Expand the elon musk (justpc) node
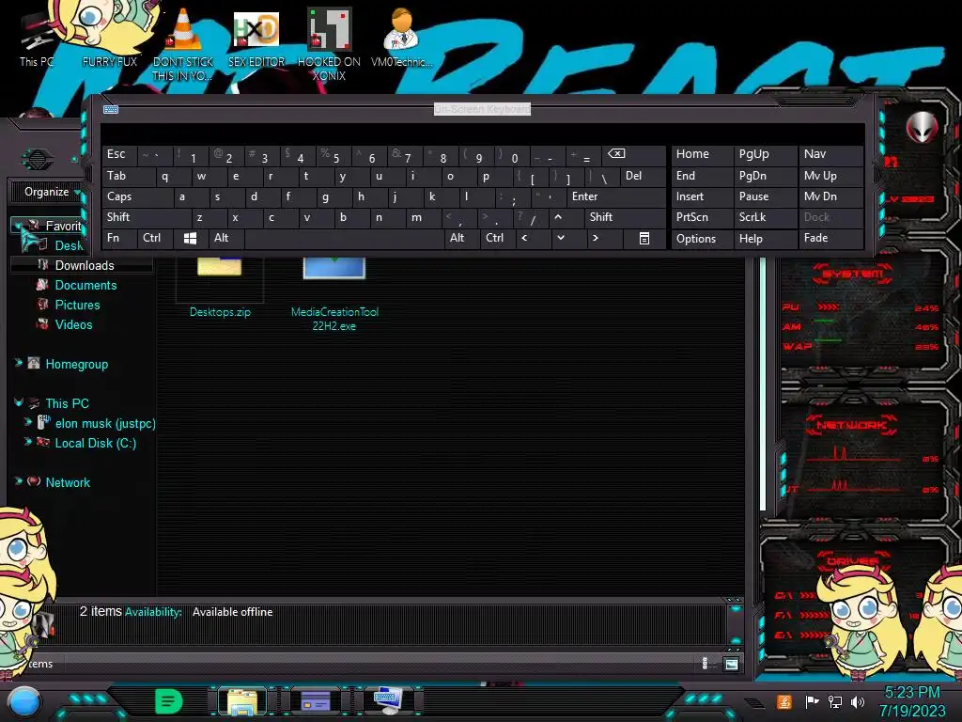The image size is (962, 722). tap(27, 422)
